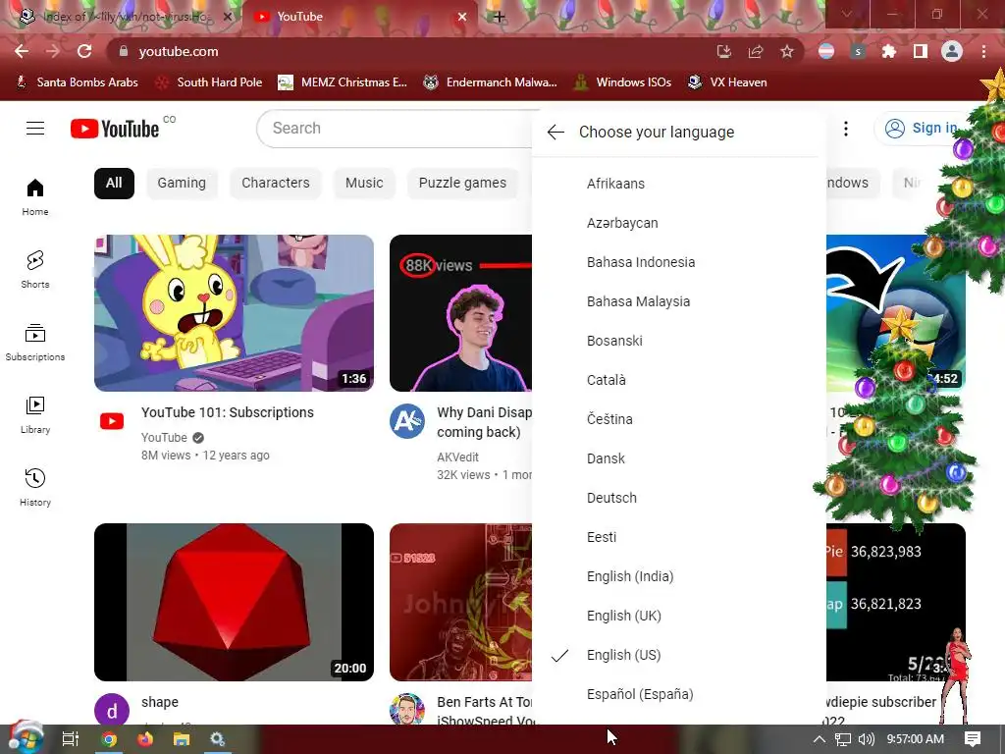1005x754 pixels.
Task: Select the Gaming filter chip
Action: coord(182,184)
